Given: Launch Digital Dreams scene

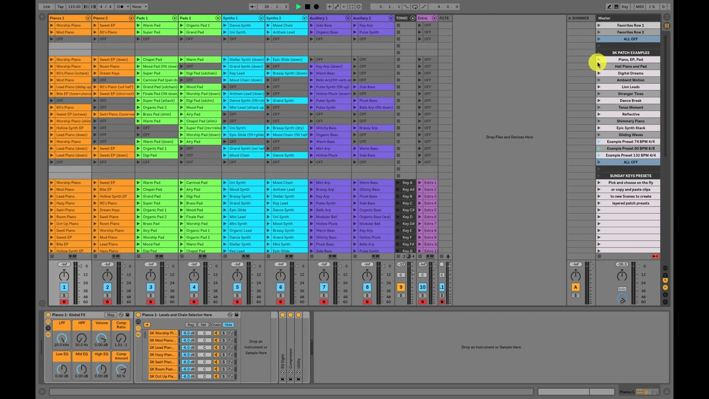Looking at the screenshot, I should tap(599, 73).
